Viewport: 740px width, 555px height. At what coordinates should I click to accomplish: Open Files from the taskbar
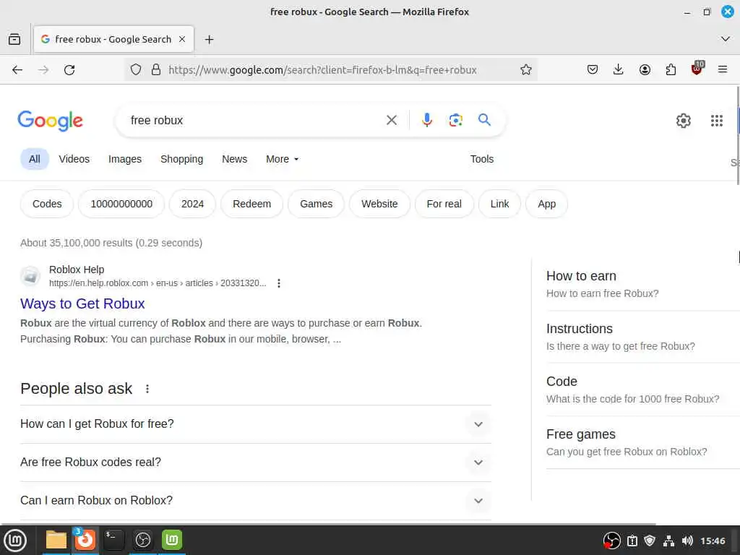click(x=56, y=540)
